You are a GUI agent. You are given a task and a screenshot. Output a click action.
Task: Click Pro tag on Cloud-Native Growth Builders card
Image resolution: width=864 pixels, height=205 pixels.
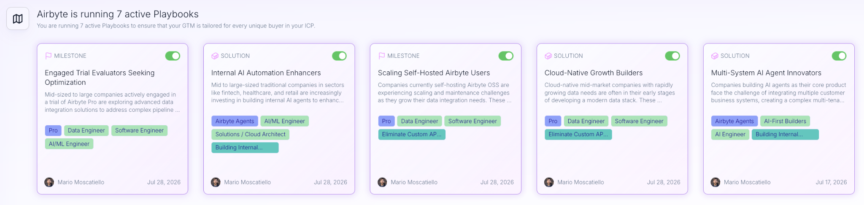[553, 121]
